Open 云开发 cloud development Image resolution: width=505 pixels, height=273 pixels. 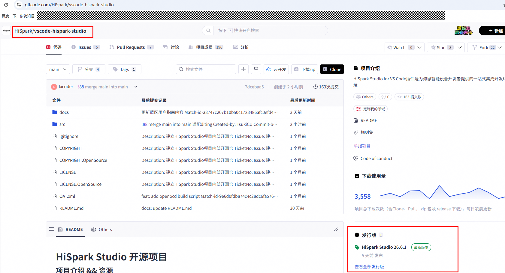[276, 69]
